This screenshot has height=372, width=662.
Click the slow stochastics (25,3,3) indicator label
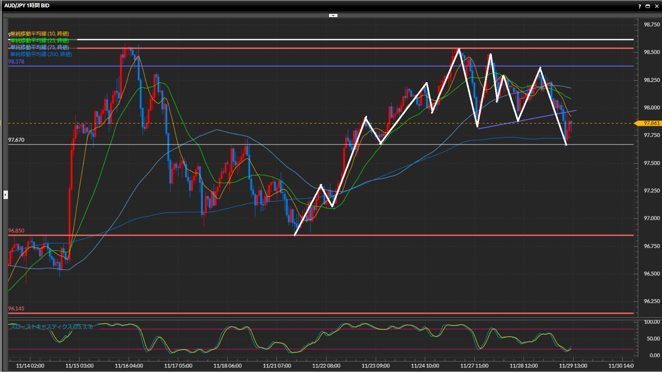pyautogui.click(x=51, y=326)
